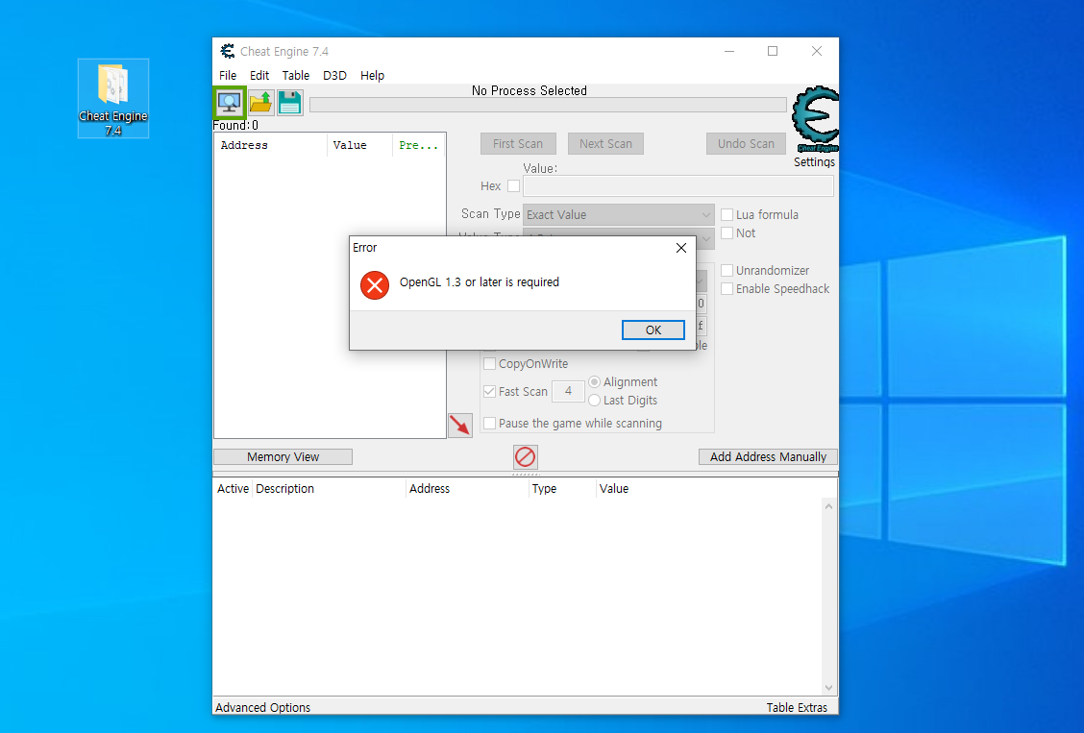Open Table Extras in status bar
The width and height of the screenshot is (1084, 733).
point(797,707)
